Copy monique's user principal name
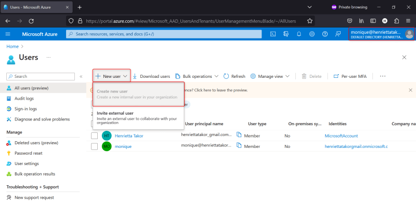Image resolution: width=416 pixels, height=218 pixels. click(239, 145)
